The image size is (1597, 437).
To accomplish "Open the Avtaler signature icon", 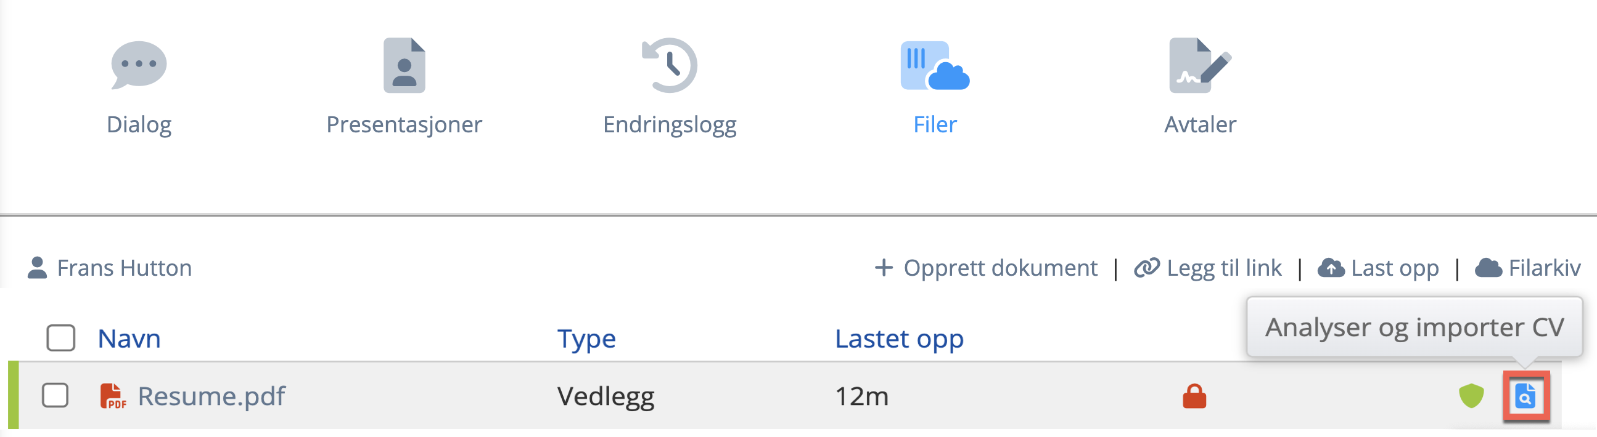I will point(1200,65).
